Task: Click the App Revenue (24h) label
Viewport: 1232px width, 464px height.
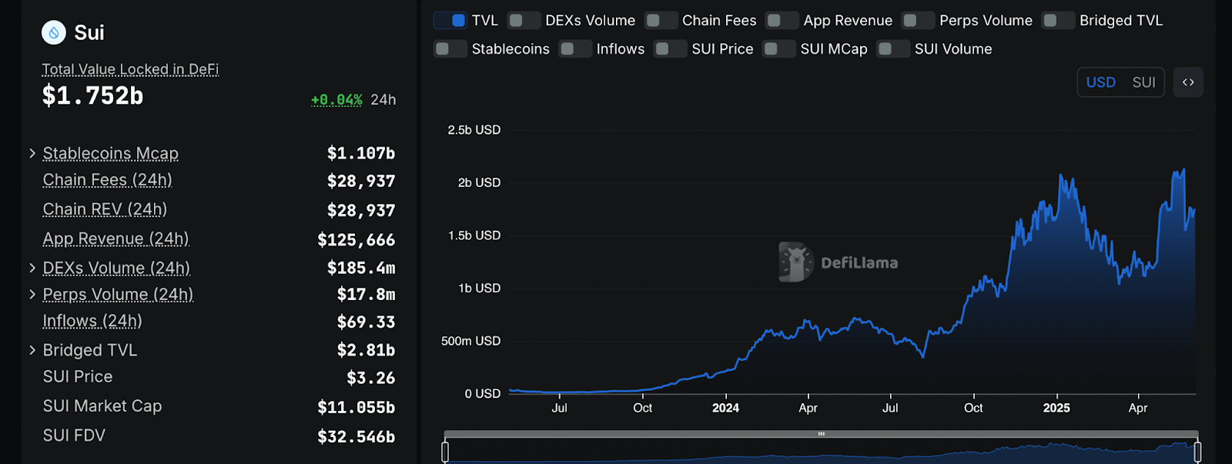Action: tap(115, 239)
